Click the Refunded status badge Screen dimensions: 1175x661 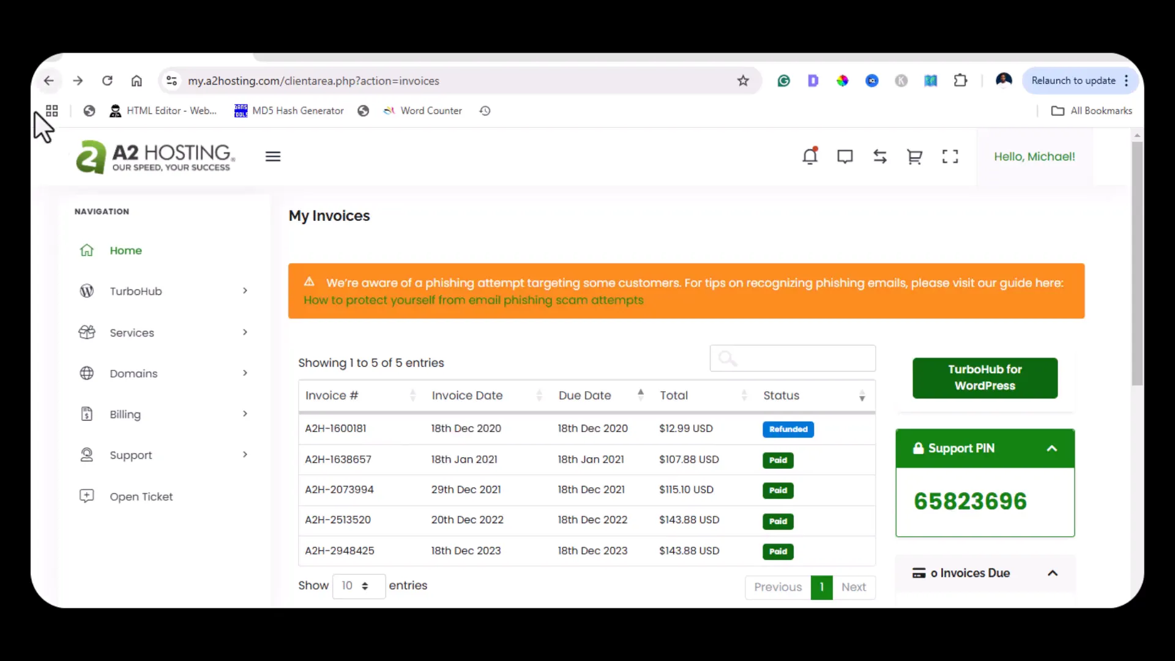[788, 429]
